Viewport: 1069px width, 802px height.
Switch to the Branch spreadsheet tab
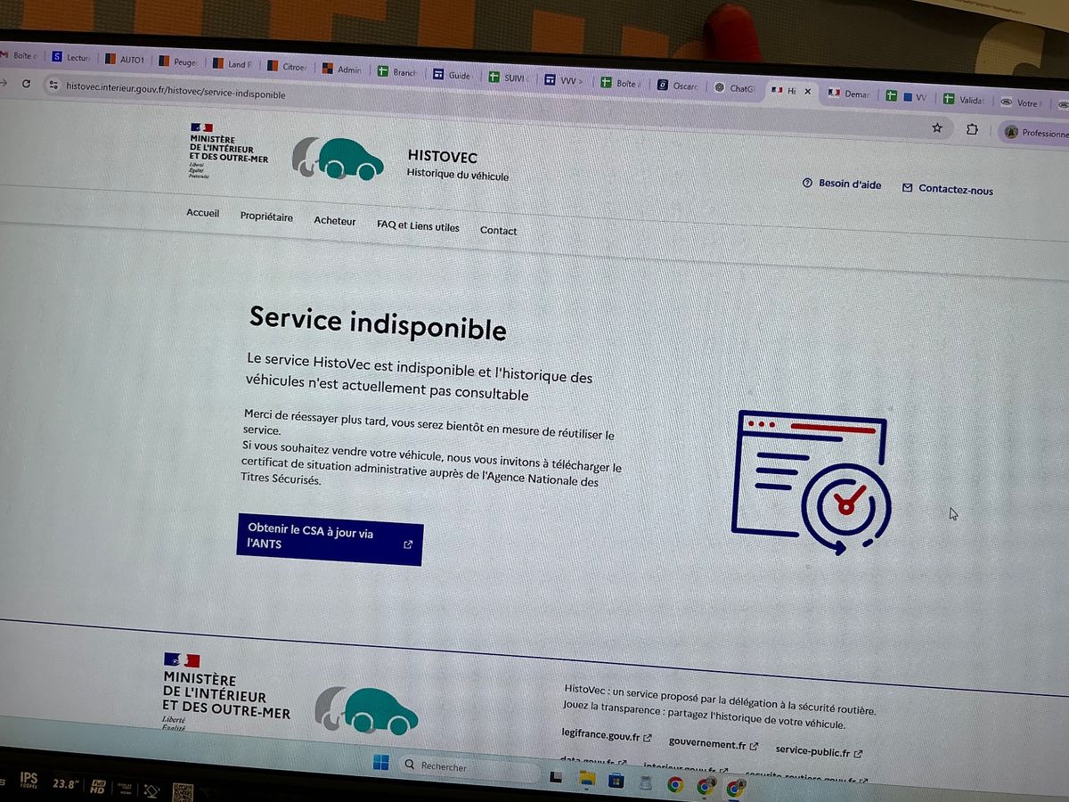[x=397, y=71]
